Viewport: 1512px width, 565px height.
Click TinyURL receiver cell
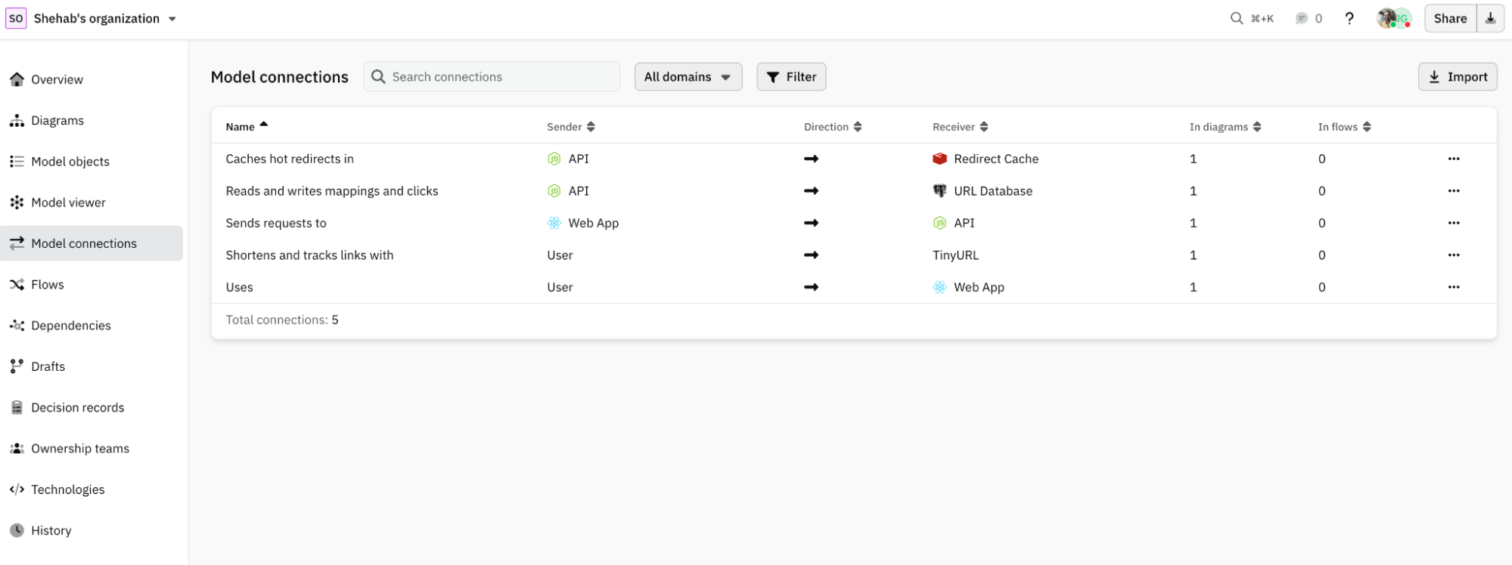click(x=955, y=255)
